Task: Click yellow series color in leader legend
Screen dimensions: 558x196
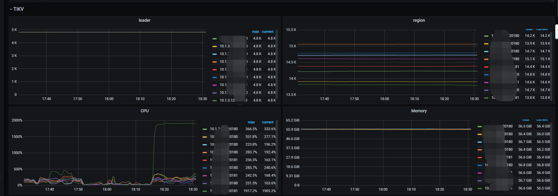Action: 214,46
